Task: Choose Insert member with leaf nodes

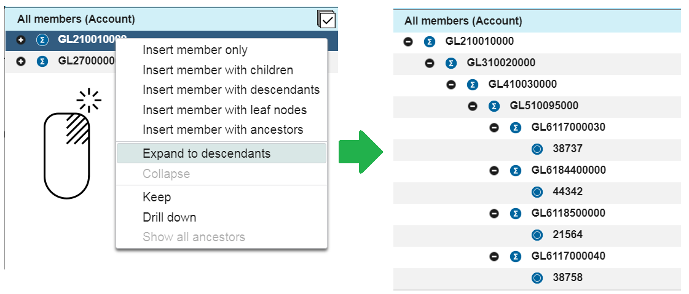Action: 224,110
